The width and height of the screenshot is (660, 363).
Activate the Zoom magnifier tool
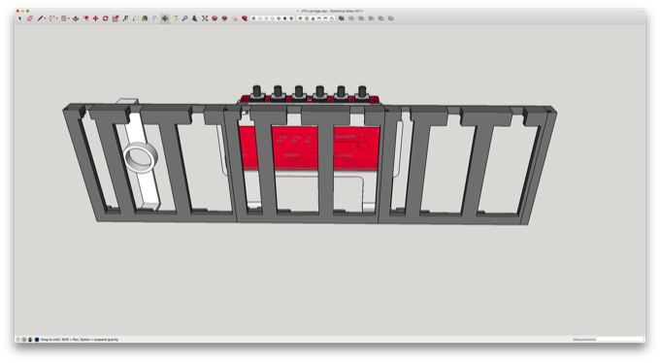[x=184, y=18]
